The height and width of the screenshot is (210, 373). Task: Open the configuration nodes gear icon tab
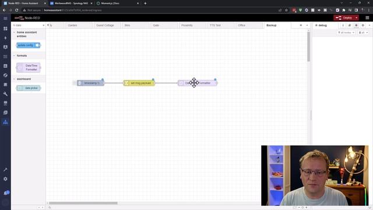[363, 25]
